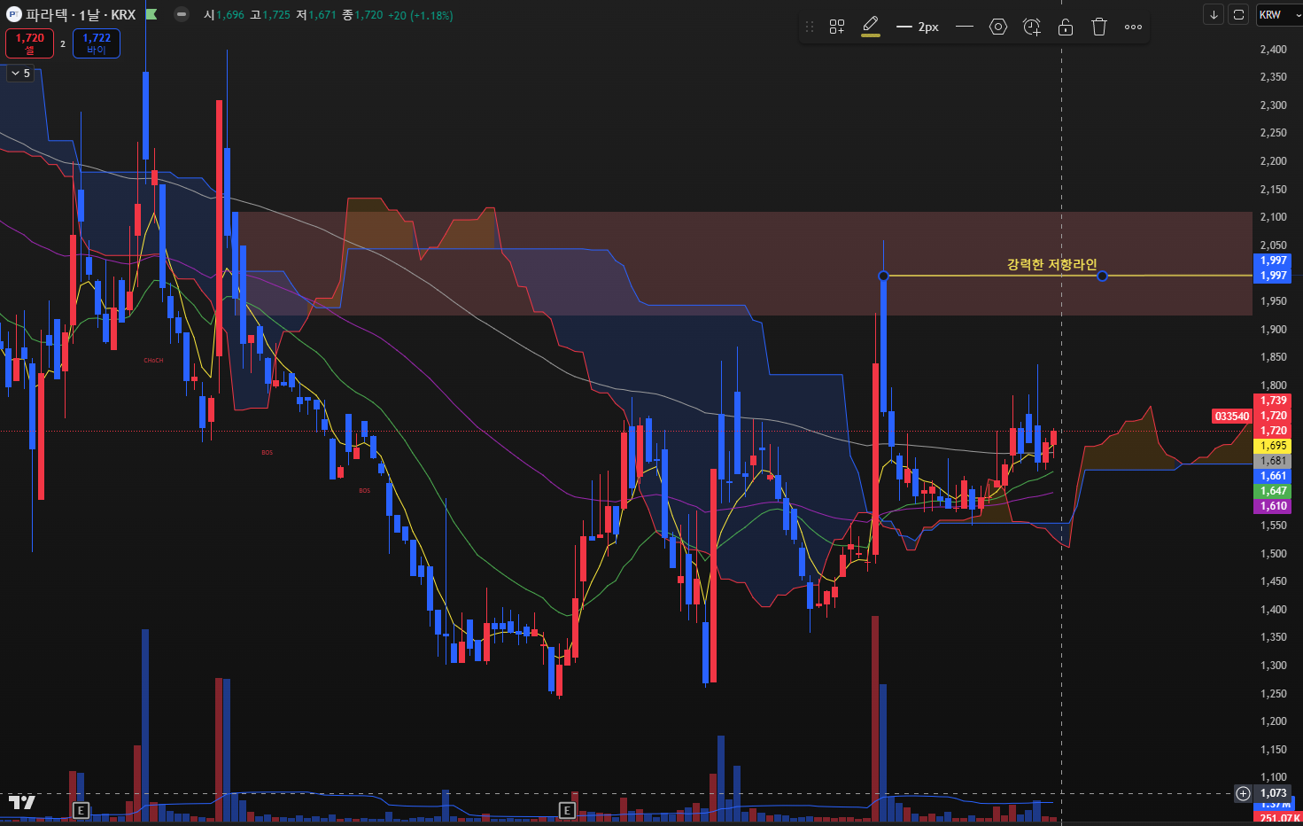Open drawing settings hexagon icon
Image resolution: width=1303 pixels, height=826 pixels.
click(x=998, y=27)
